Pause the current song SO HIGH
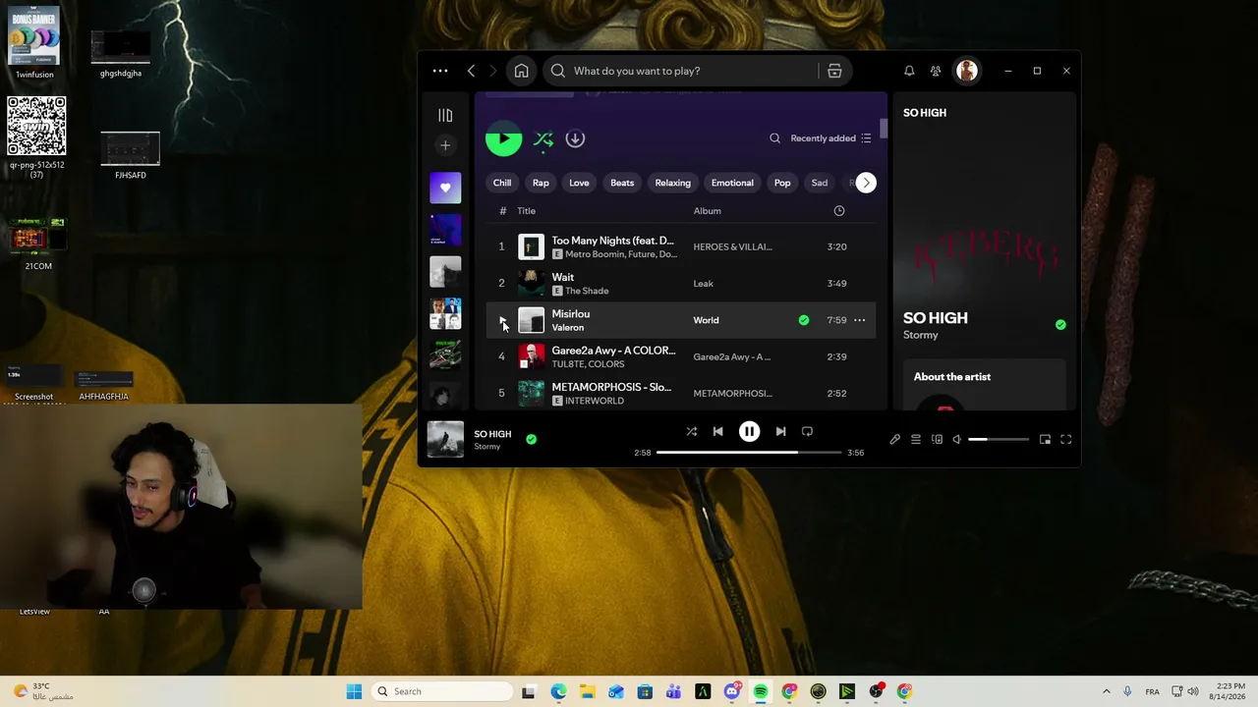The image size is (1258, 707). (x=749, y=431)
